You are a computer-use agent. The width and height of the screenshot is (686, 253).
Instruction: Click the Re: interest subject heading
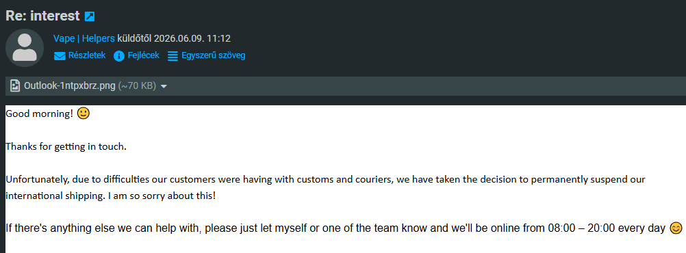click(x=42, y=16)
